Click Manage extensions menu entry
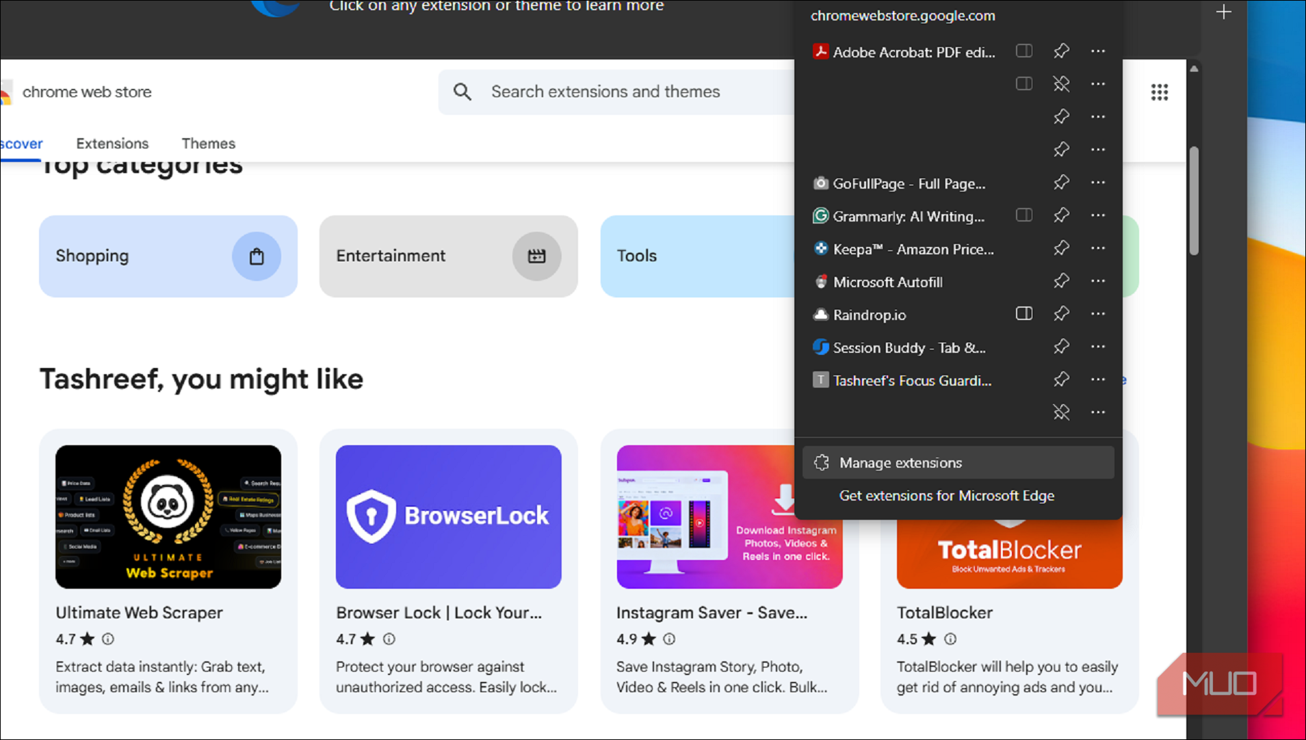The width and height of the screenshot is (1306, 740). [x=958, y=463]
